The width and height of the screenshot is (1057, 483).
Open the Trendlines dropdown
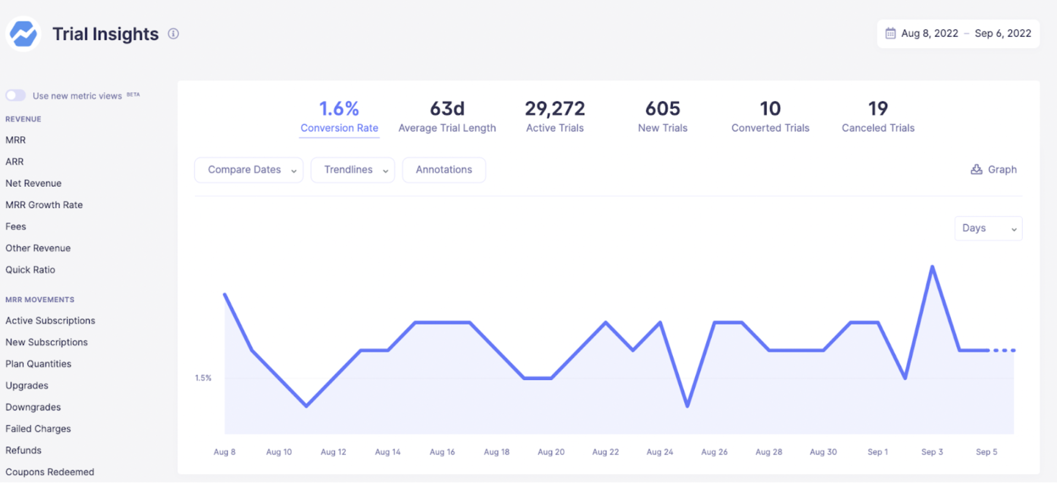tap(353, 170)
